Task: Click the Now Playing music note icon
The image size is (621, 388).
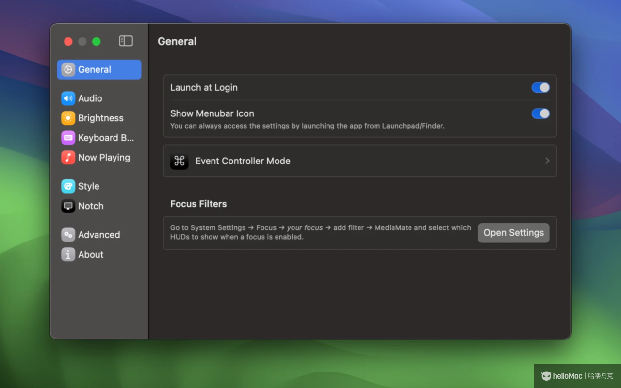Action: [68, 157]
